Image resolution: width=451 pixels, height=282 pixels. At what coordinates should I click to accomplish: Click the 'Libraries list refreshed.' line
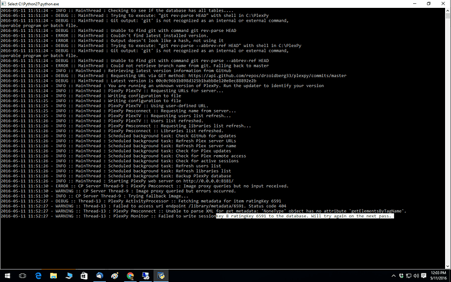[112, 131]
